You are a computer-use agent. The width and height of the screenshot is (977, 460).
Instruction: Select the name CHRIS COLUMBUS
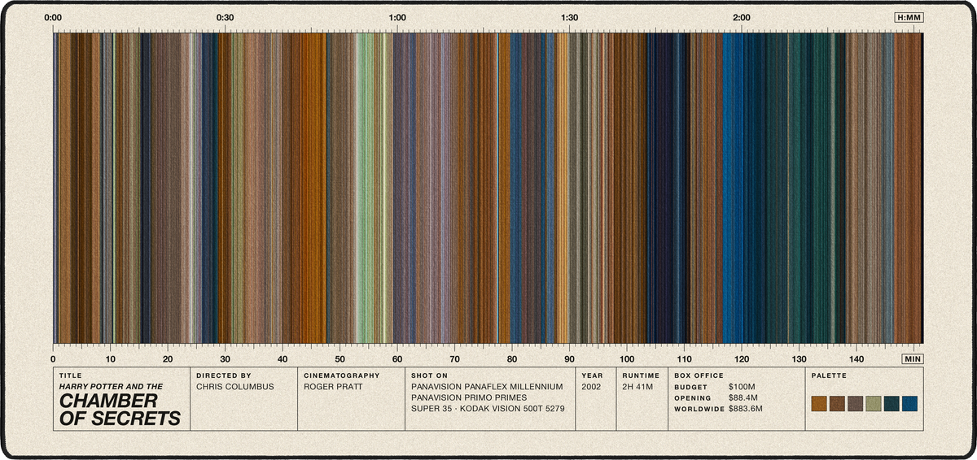point(235,387)
